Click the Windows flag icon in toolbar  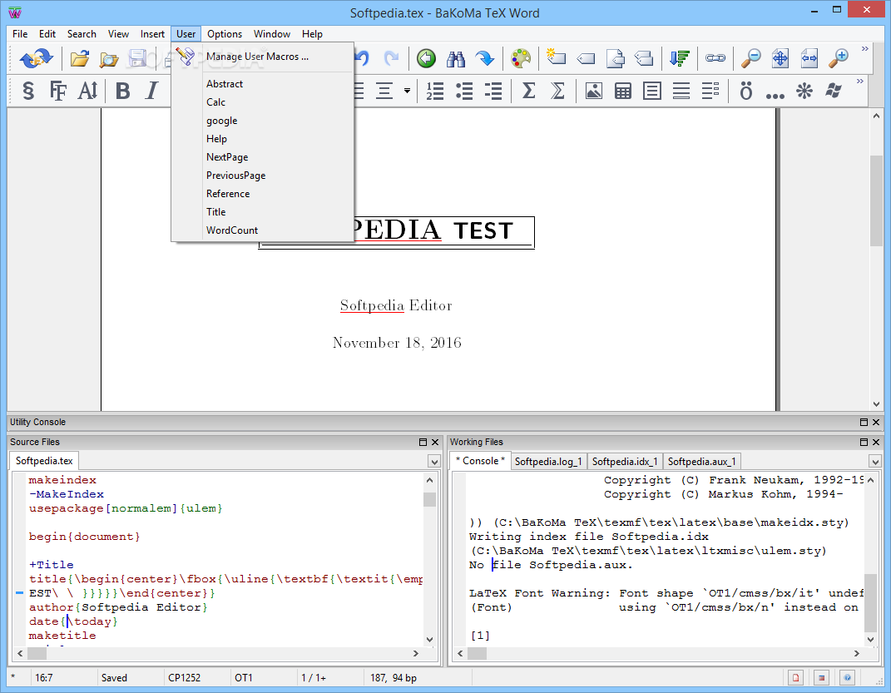coord(834,91)
